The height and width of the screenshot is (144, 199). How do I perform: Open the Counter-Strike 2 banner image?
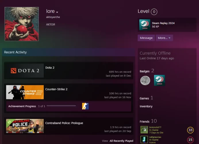(25, 92)
